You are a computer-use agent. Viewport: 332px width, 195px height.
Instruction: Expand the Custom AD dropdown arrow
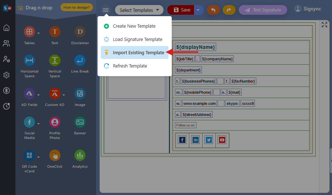click(x=64, y=95)
